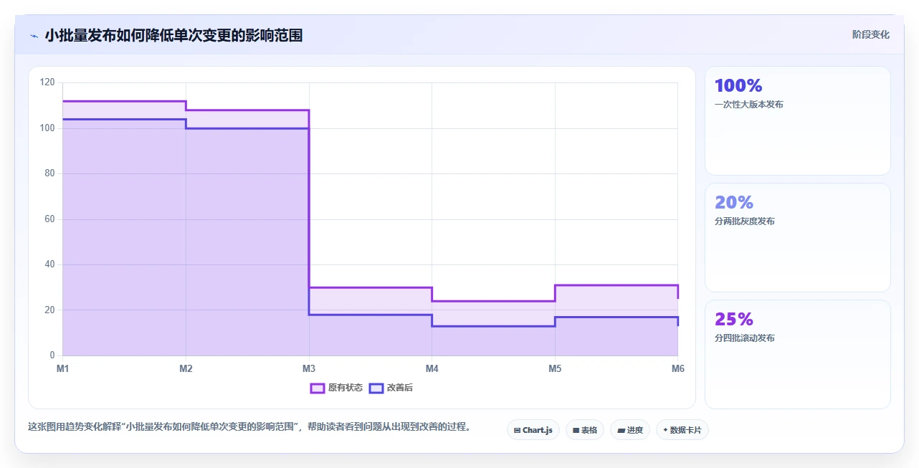Screen dimensions: 919x468
Task: Click the M1 axis label
Action: (x=63, y=368)
